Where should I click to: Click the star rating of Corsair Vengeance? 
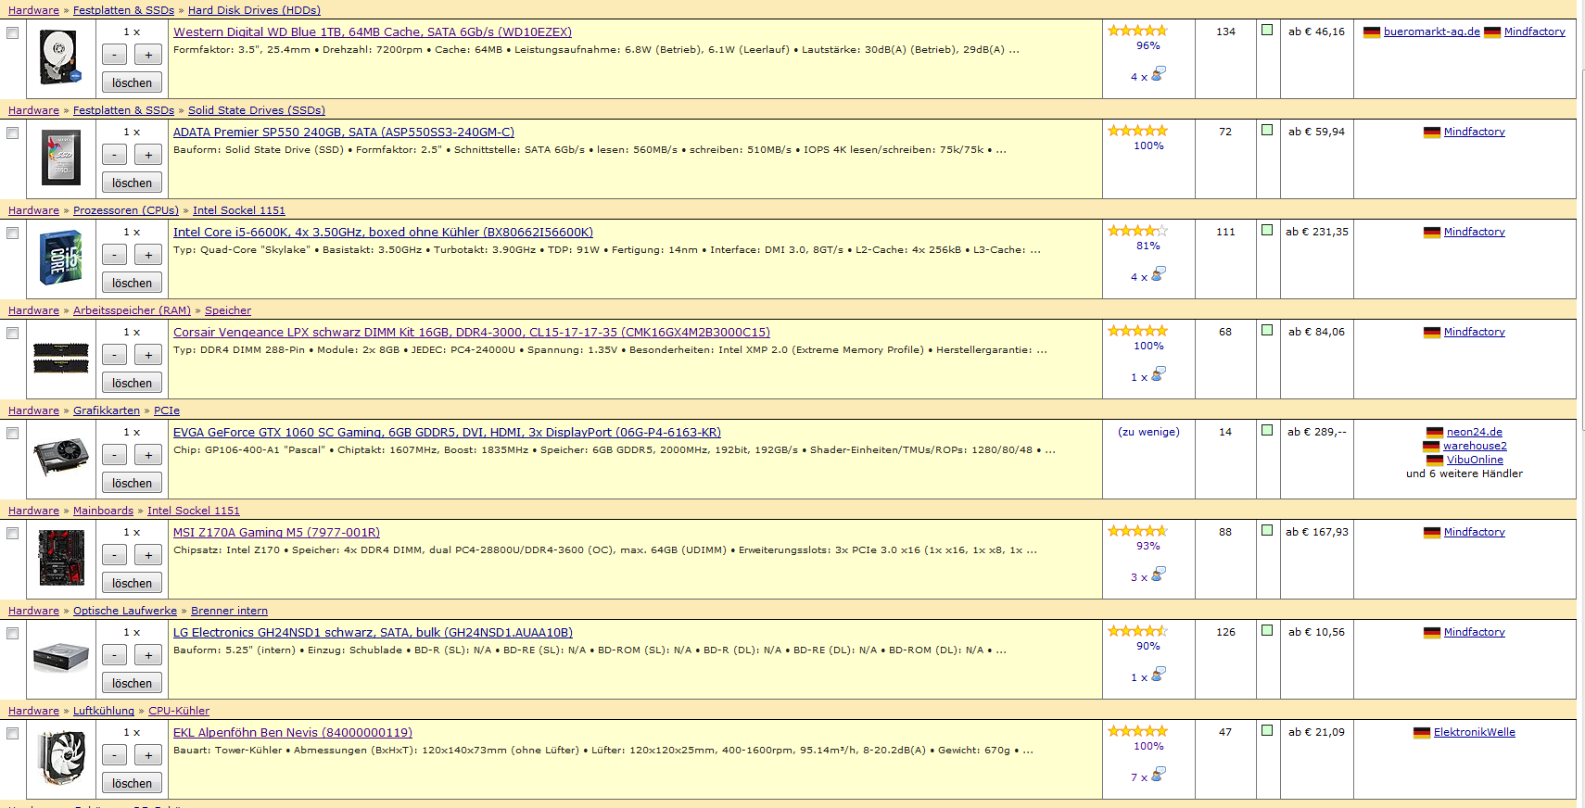click(x=1137, y=331)
